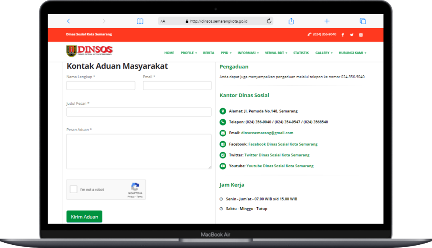Expand the GALLERY dropdown menu
432x248 pixels.
pos(323,53)
